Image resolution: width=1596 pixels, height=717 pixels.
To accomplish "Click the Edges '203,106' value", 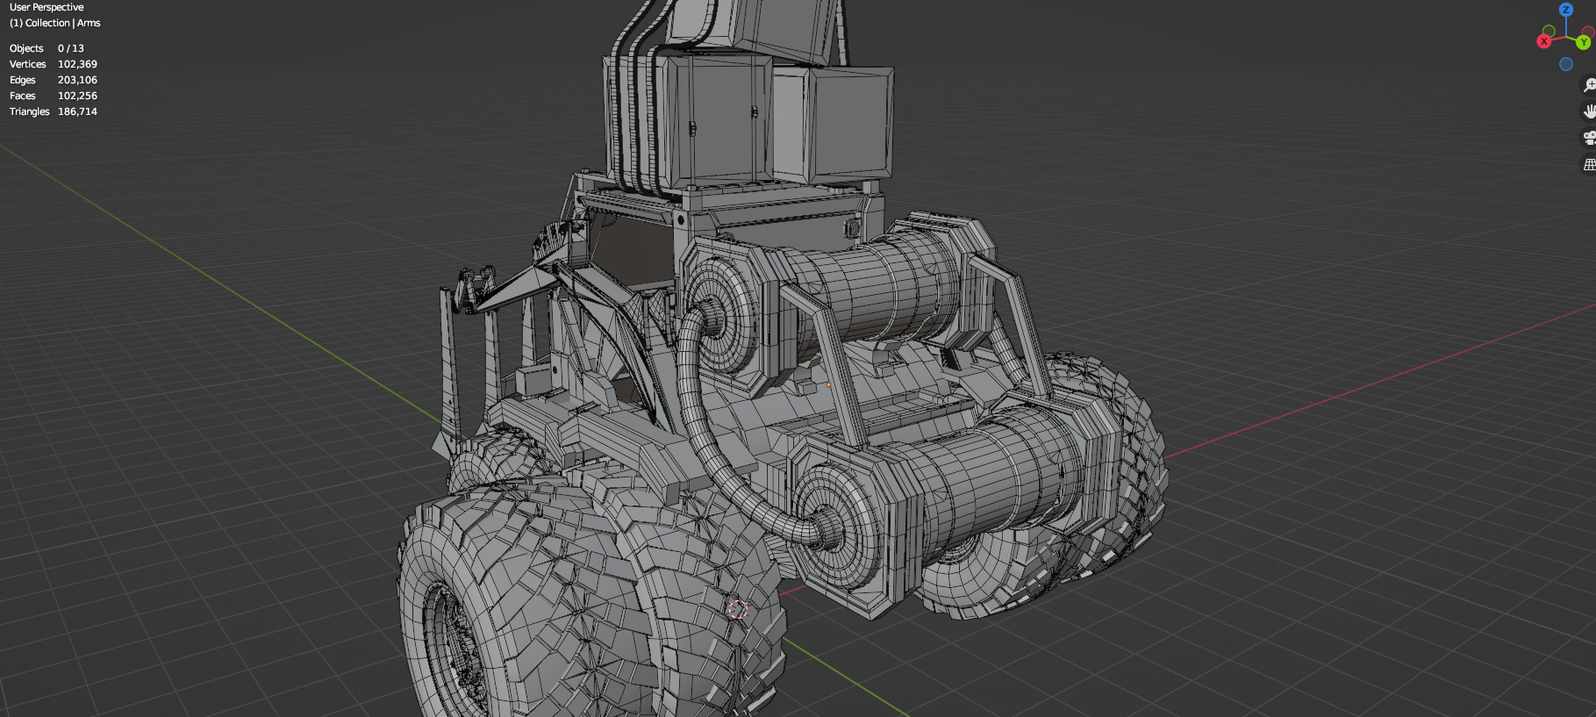I will click(77, 80).
